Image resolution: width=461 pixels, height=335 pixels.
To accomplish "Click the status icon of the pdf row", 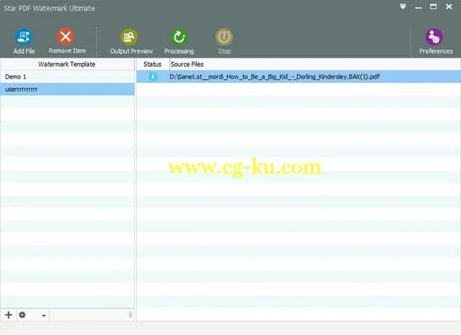I will [153, 77].
